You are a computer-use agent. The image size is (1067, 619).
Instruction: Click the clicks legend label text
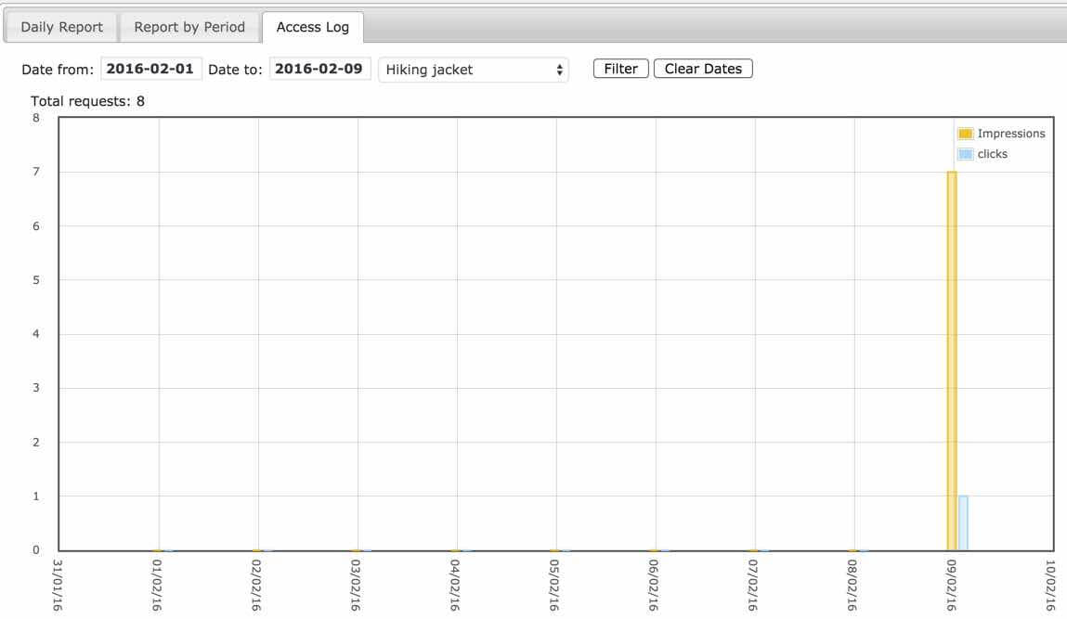click(992, 154)
